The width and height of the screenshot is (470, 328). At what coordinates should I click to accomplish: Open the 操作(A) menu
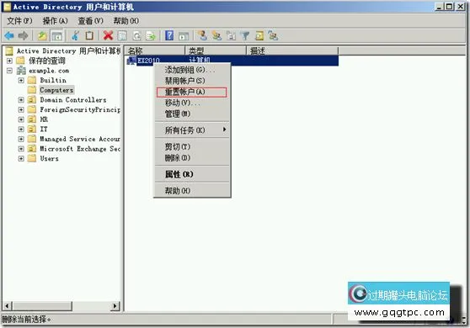coord(55,21)
